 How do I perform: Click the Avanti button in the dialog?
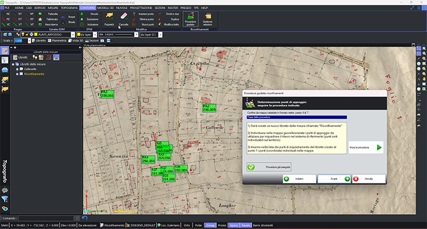tap(335, 179)
